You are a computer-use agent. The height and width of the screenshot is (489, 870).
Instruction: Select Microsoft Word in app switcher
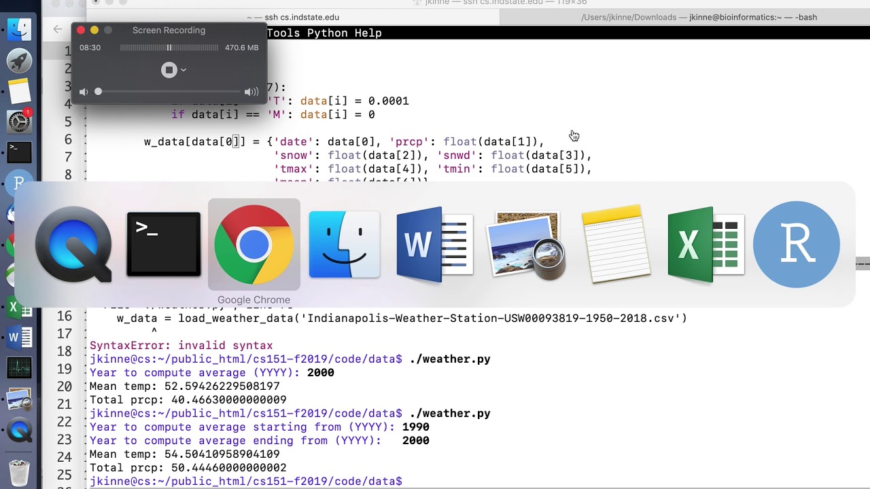pos(435,244)
